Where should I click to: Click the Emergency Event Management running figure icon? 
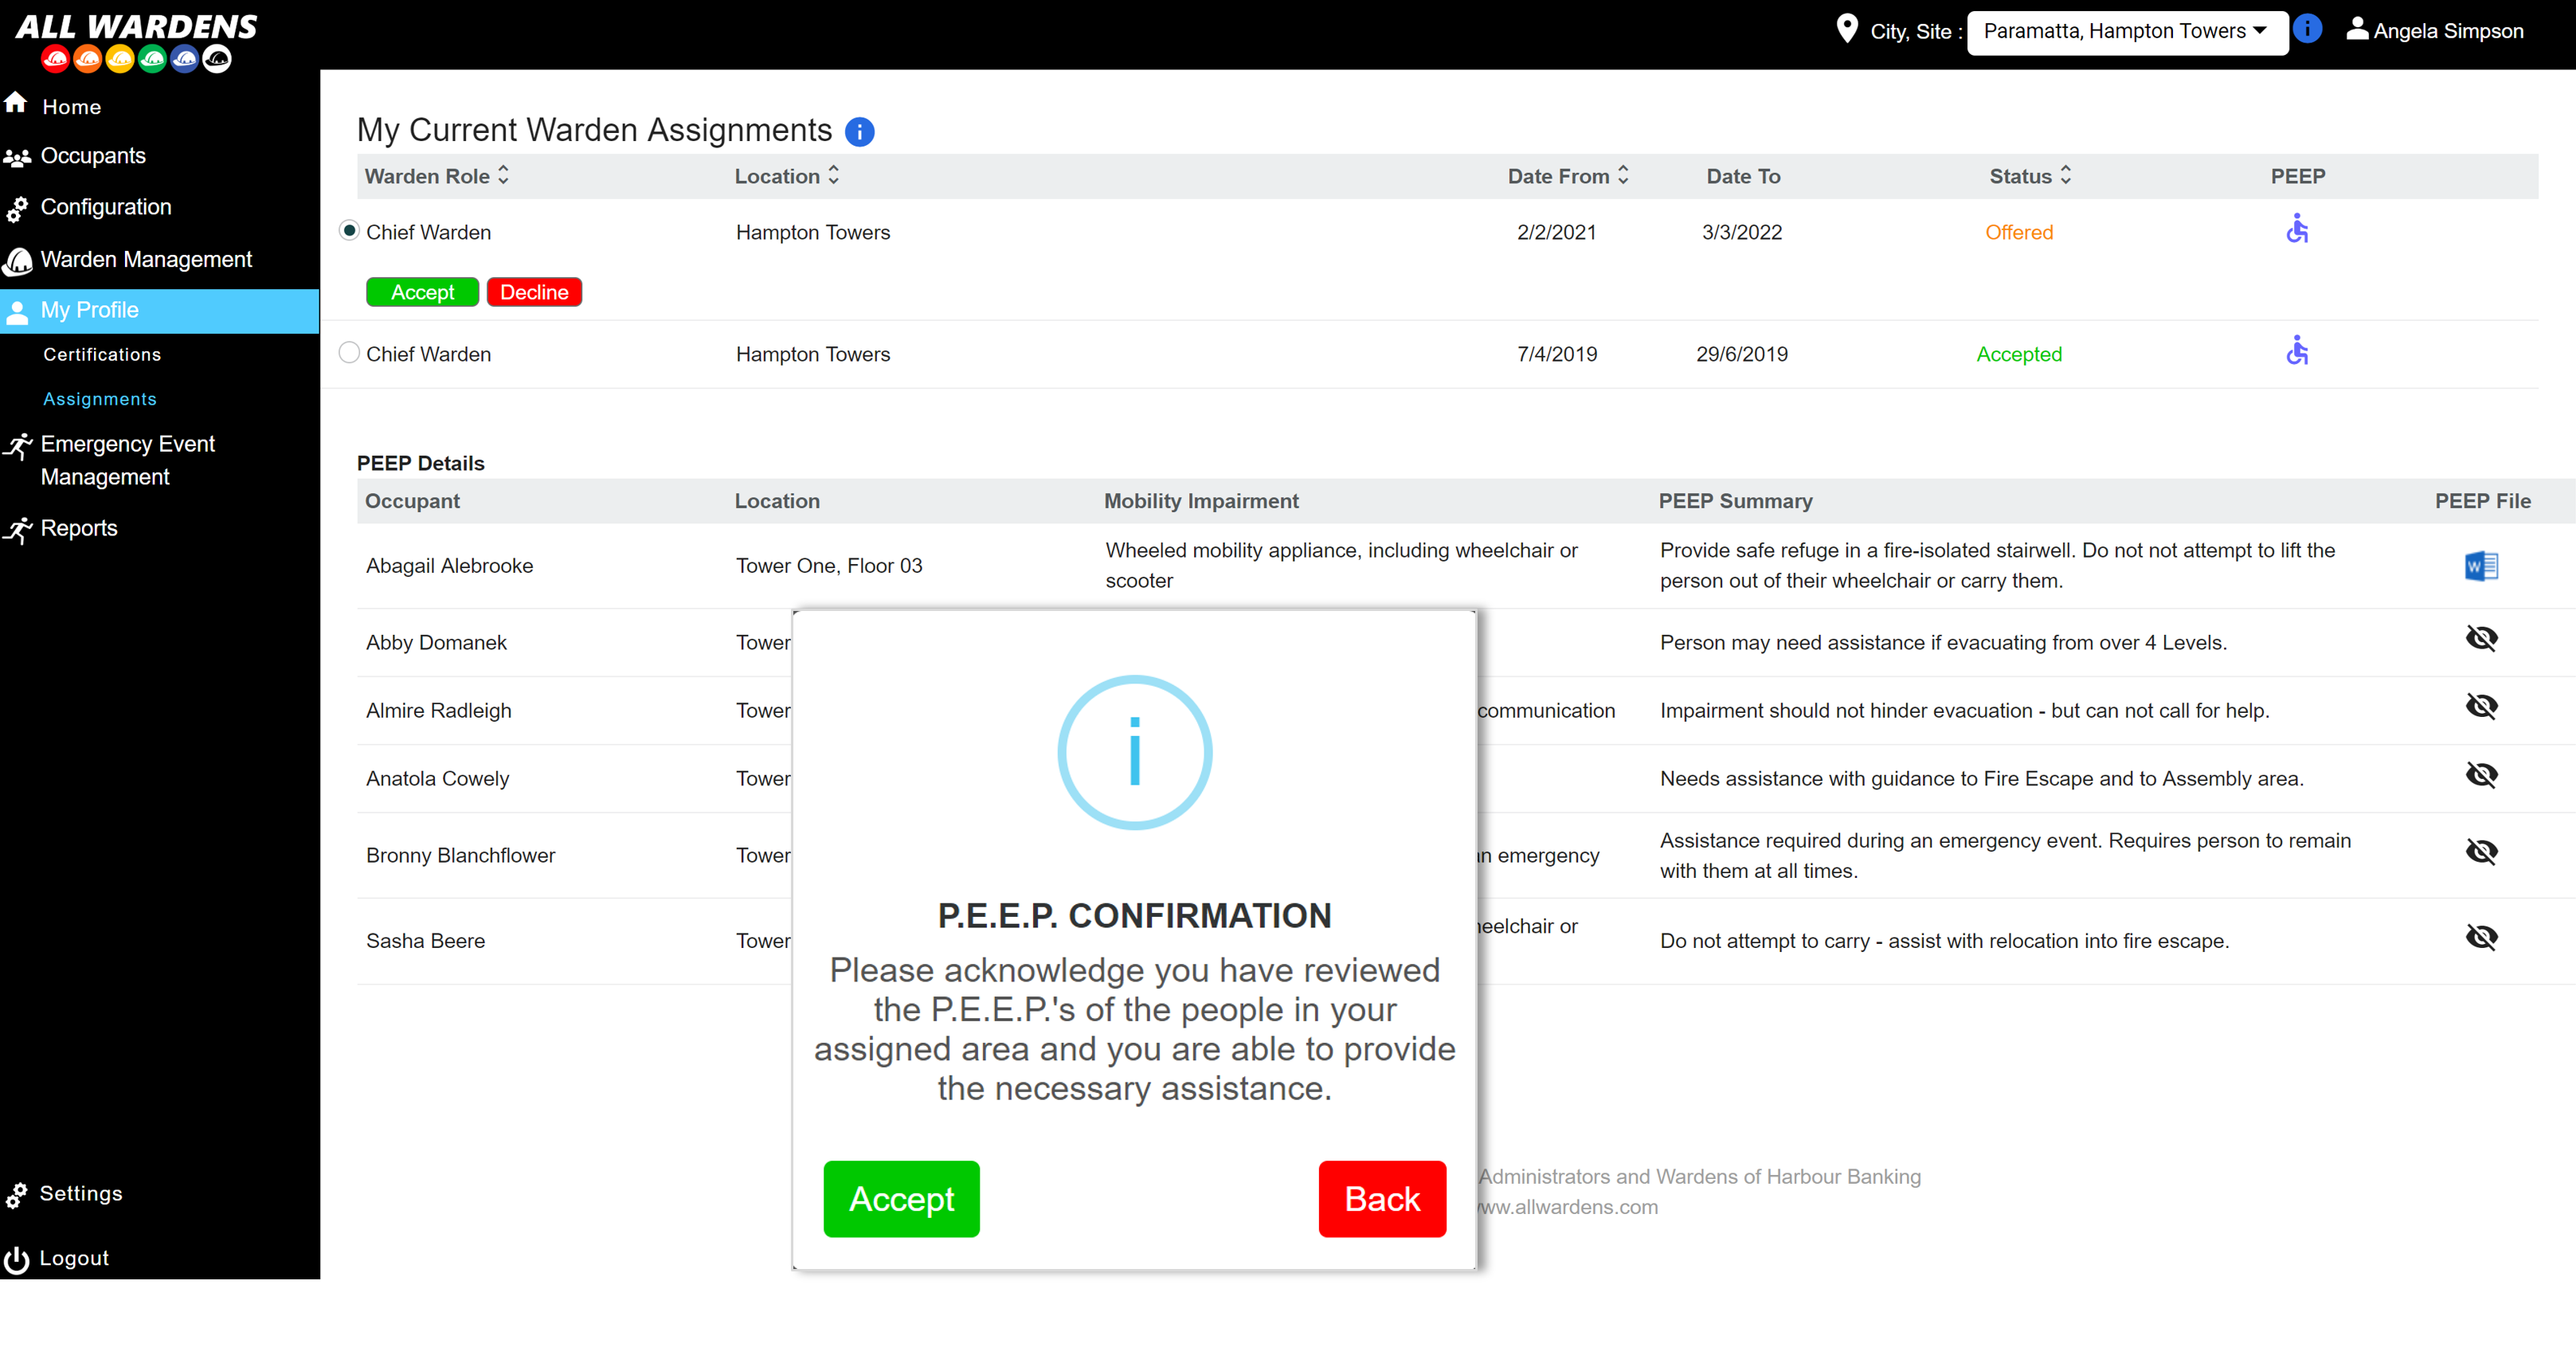[21, 443]
